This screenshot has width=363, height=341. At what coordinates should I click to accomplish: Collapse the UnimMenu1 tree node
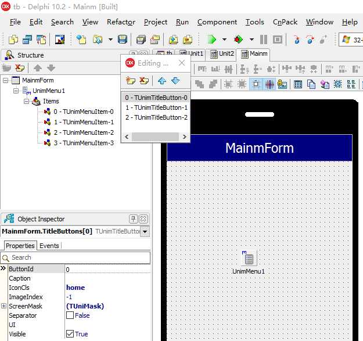(16, 91)
